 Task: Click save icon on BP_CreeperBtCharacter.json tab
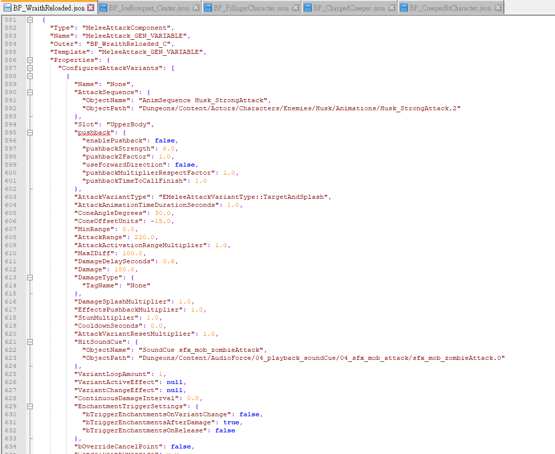point(404,8)
